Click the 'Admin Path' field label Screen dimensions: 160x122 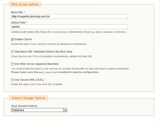(18, 22)
